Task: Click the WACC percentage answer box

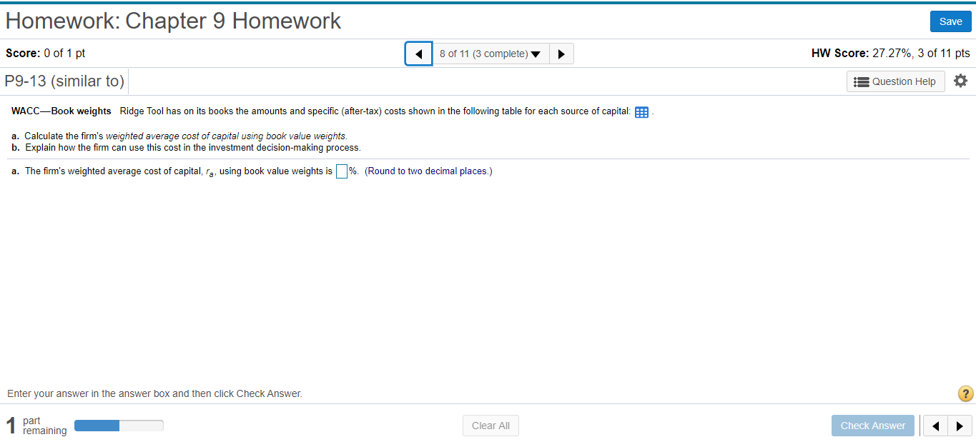Action: (x=342, y=171)
